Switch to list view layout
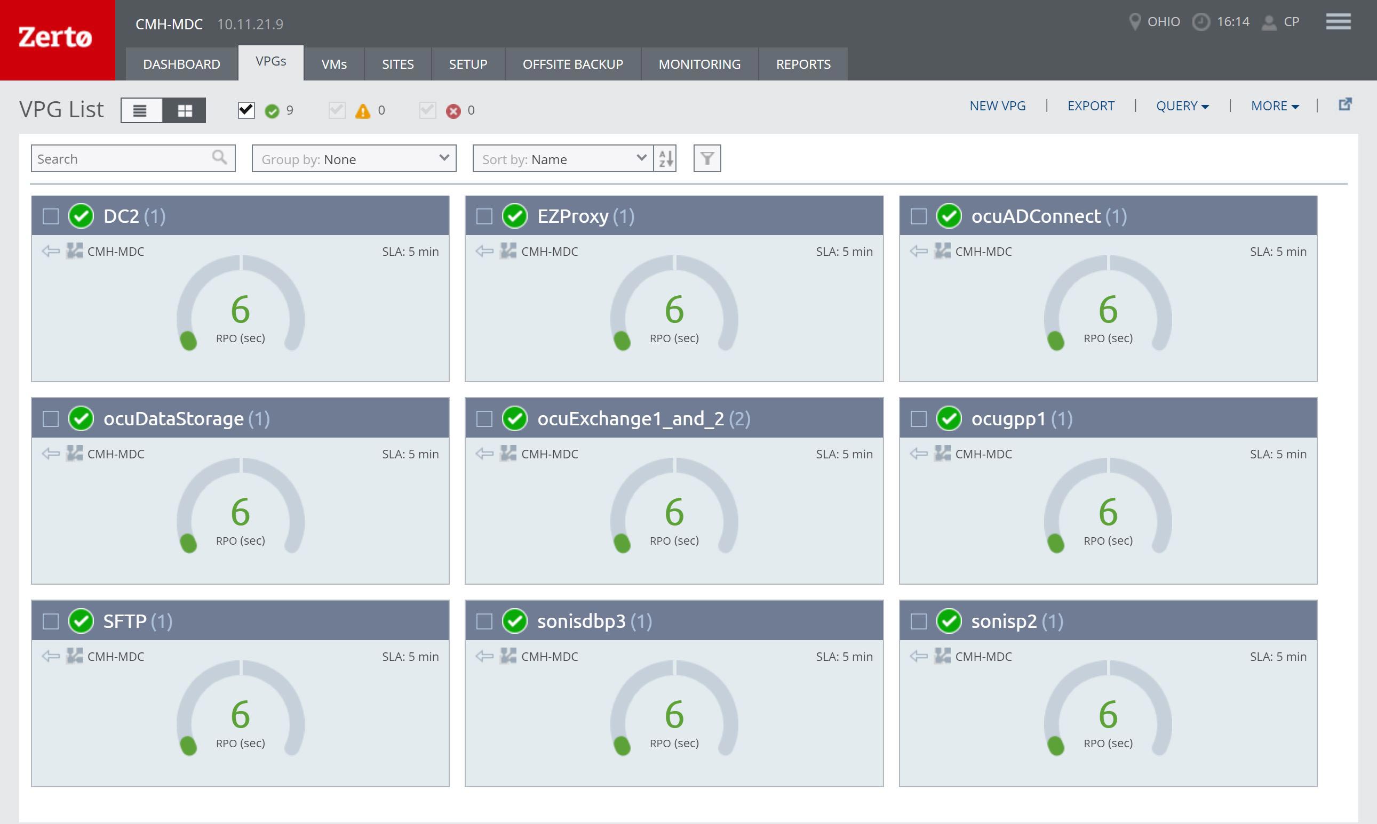The image size is (1377, 824). pos(141,110)
